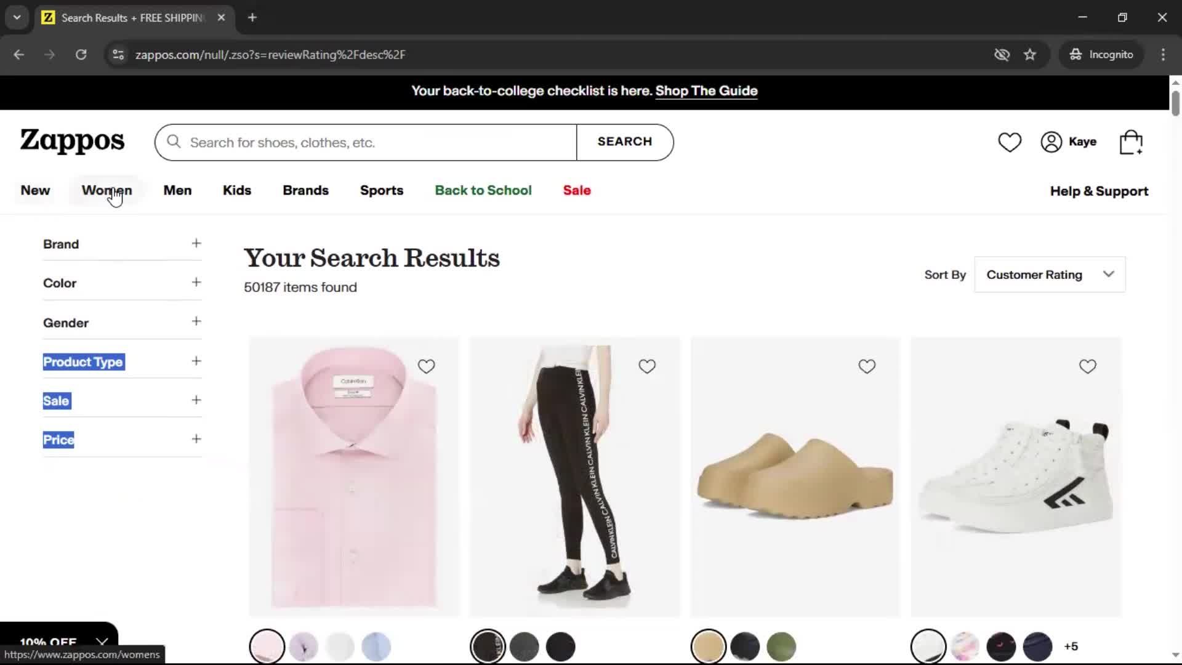Click the Incognito indicator
Screen dimensions: 1182x665
click(x=1101, y=54)
